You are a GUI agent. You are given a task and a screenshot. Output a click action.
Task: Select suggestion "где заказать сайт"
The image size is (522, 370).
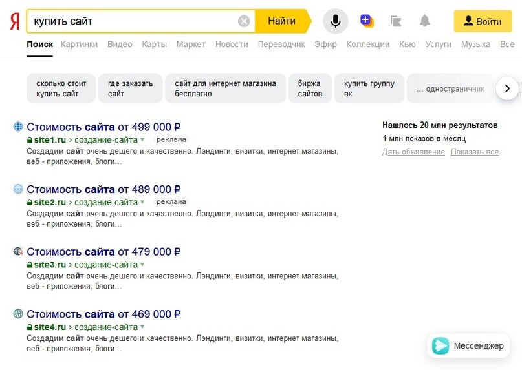tap(131, 88)
